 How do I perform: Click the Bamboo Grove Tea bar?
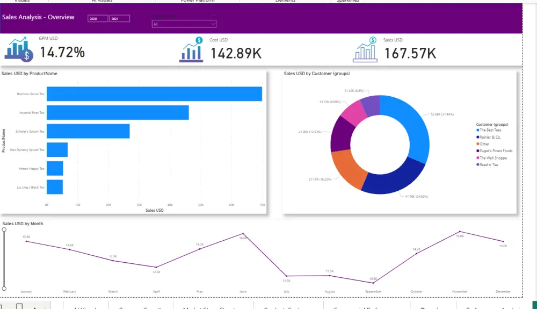click(x=155, y=94)
